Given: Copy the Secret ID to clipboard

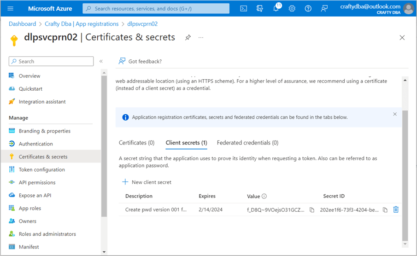Looking at the screenshot, I should pos(385,210).
